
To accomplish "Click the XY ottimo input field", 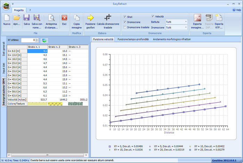I will [x=28, y=40].
